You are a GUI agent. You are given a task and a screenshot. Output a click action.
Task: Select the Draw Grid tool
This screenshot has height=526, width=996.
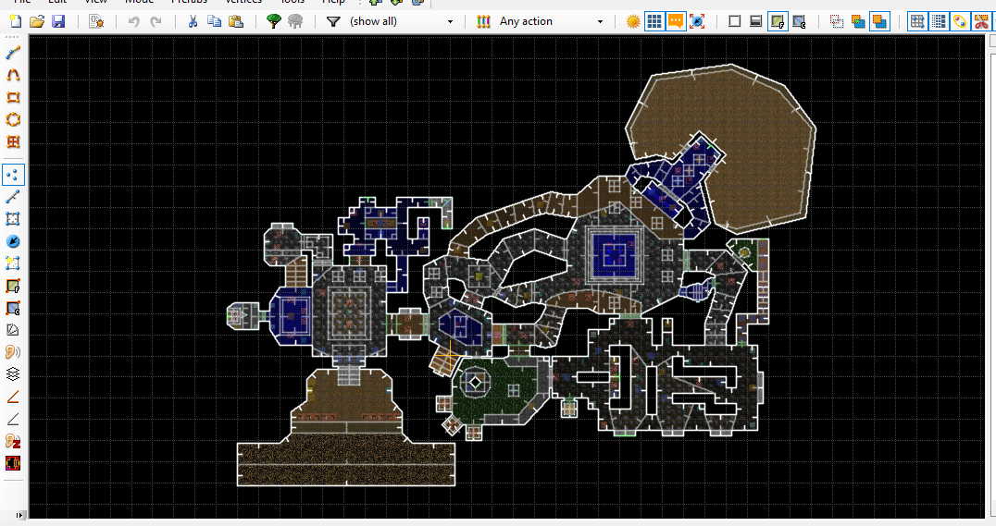tap(13, 141)
